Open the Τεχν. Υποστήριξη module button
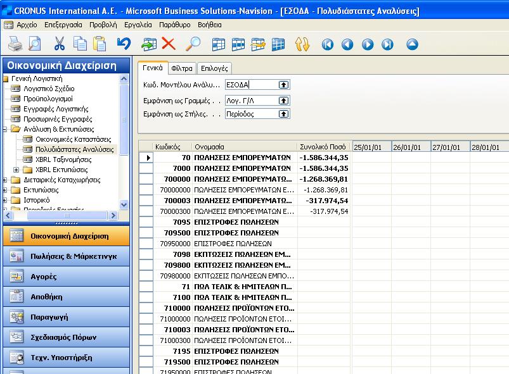 pyautogui.click(x=66, y=358)
